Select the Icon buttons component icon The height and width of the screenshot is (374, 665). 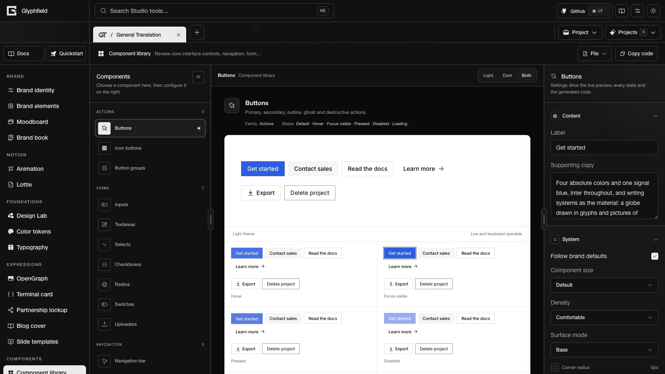click(x=104, y=148)
